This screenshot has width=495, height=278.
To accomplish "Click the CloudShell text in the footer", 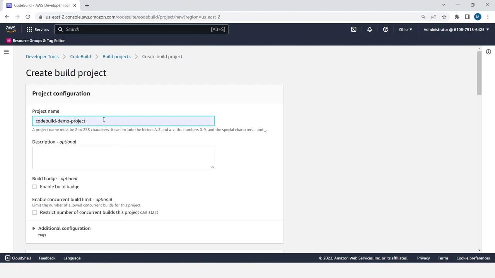I will click(21, 258).
